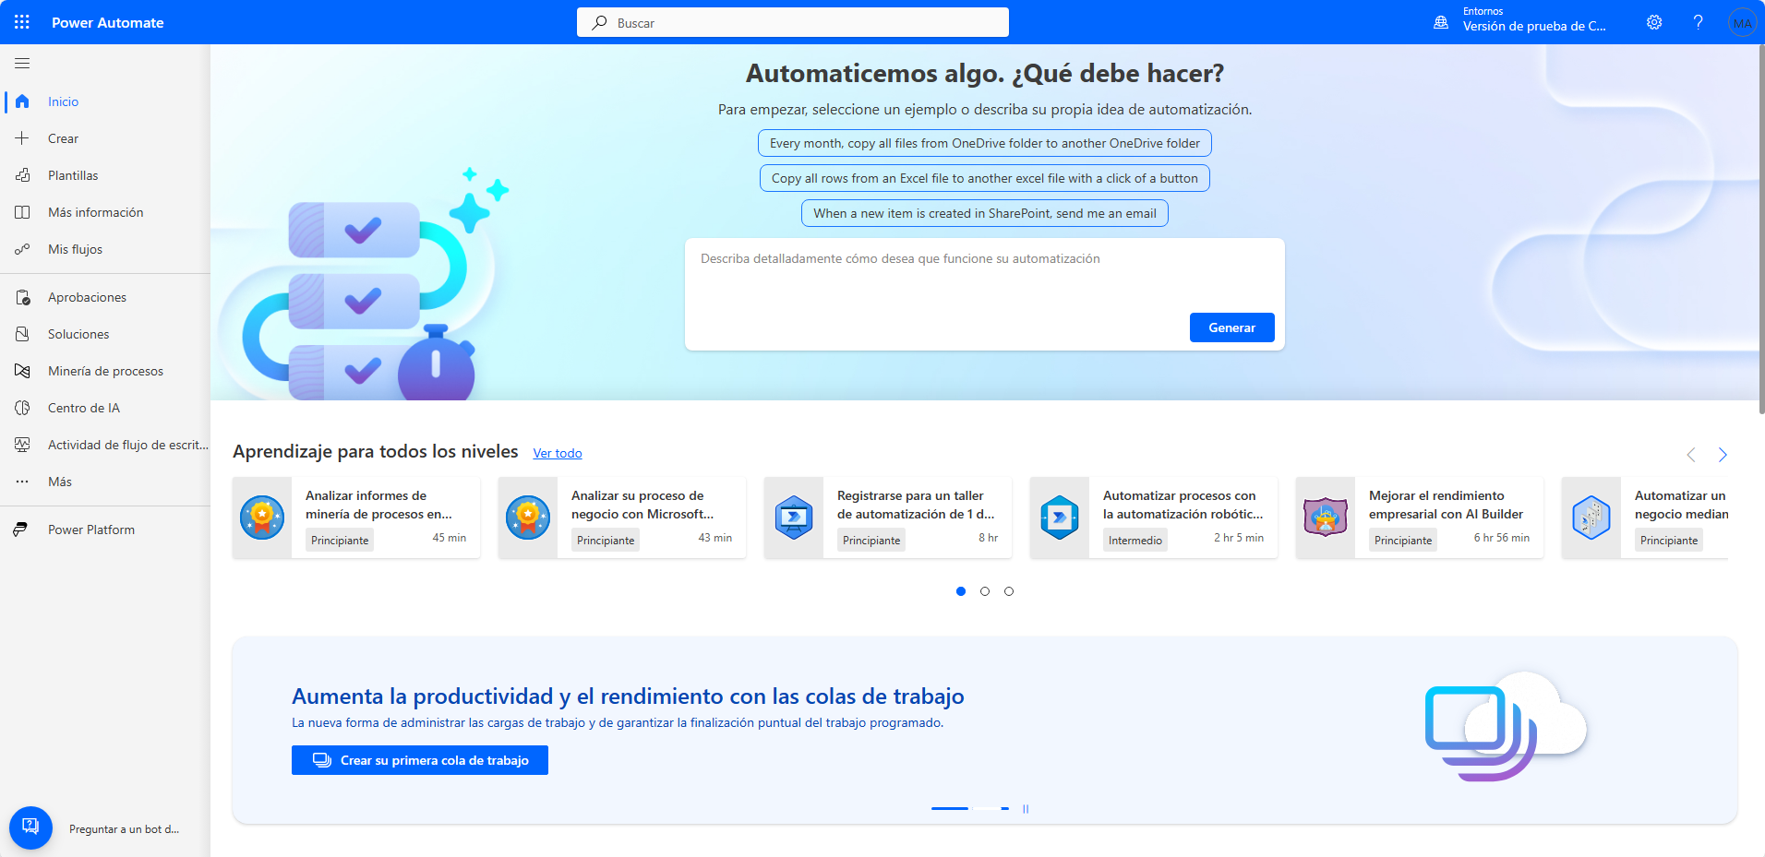Select the Excel rows copy example
This screenshot has height=857, width=1765.
pyautogui.click(x=985, y=178)
